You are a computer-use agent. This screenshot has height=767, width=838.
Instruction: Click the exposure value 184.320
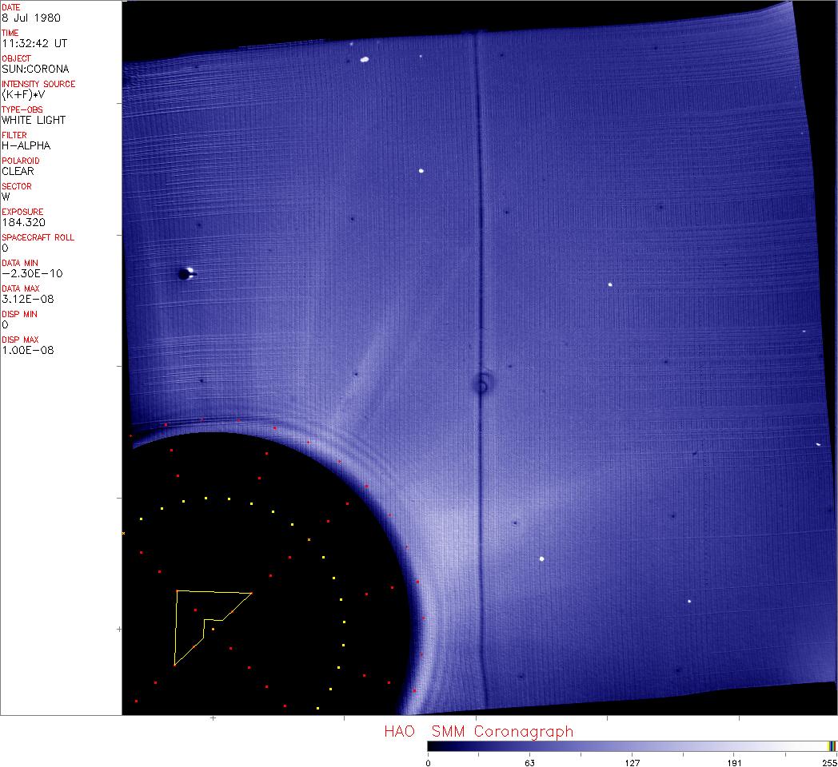point(22,222)
